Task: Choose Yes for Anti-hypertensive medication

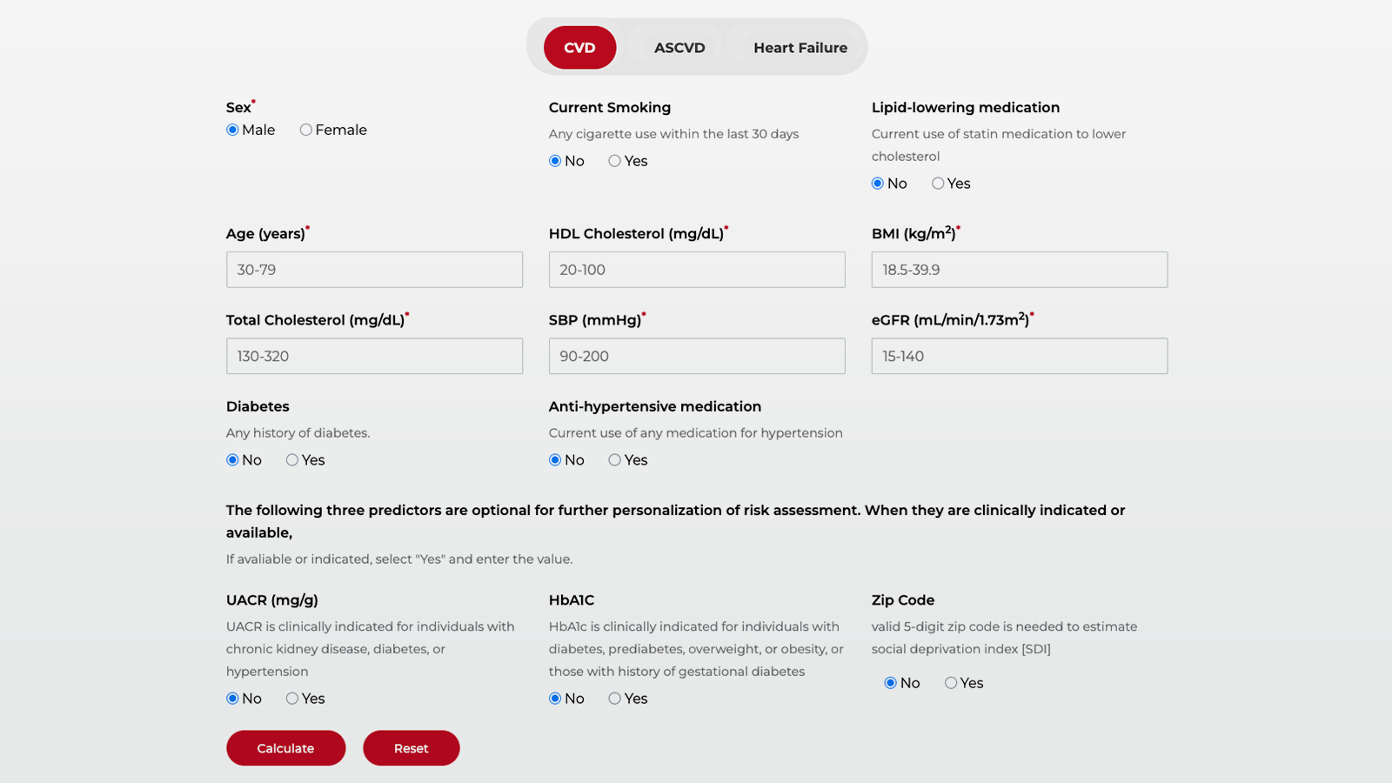Action: (615, 460)
